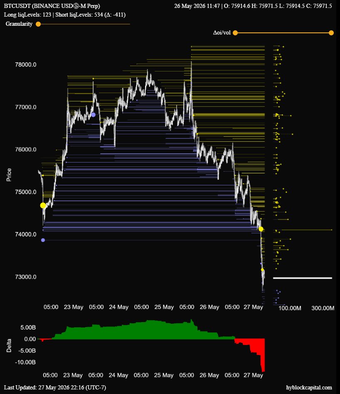Click the purple marker below 74000
Screen dimensions: 340x394
click(43, 240)
